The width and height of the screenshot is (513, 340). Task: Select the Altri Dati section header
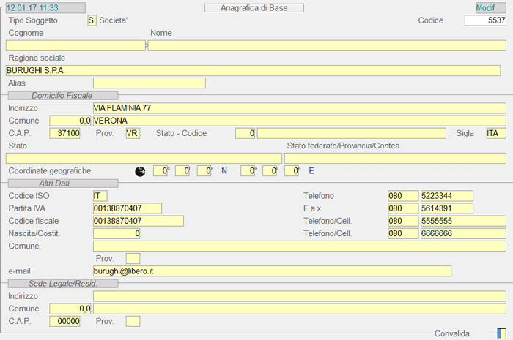tap(62, 183)
